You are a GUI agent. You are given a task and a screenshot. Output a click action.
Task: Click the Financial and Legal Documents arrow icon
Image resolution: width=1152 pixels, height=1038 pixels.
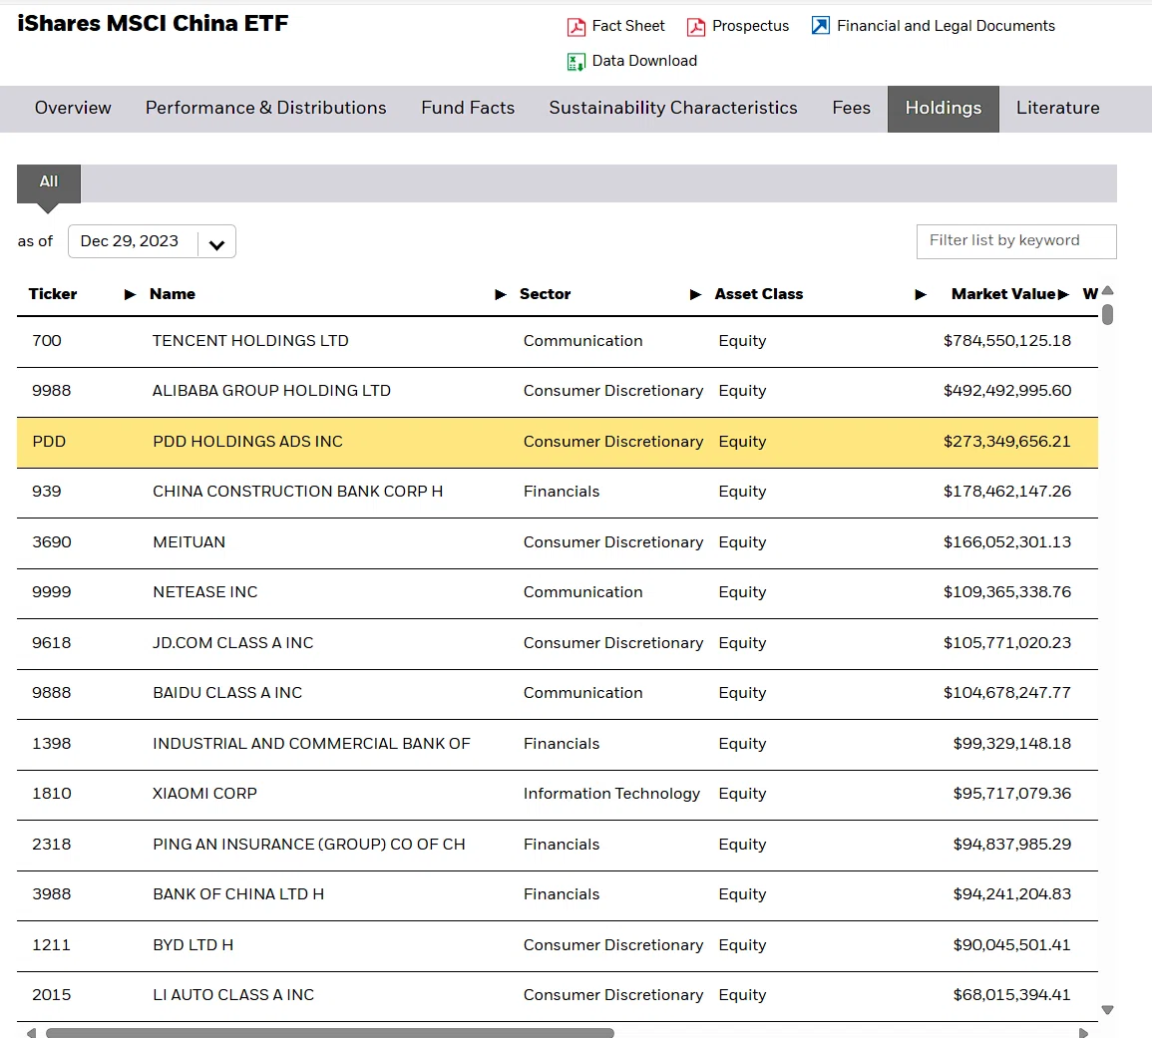[821, 26]
